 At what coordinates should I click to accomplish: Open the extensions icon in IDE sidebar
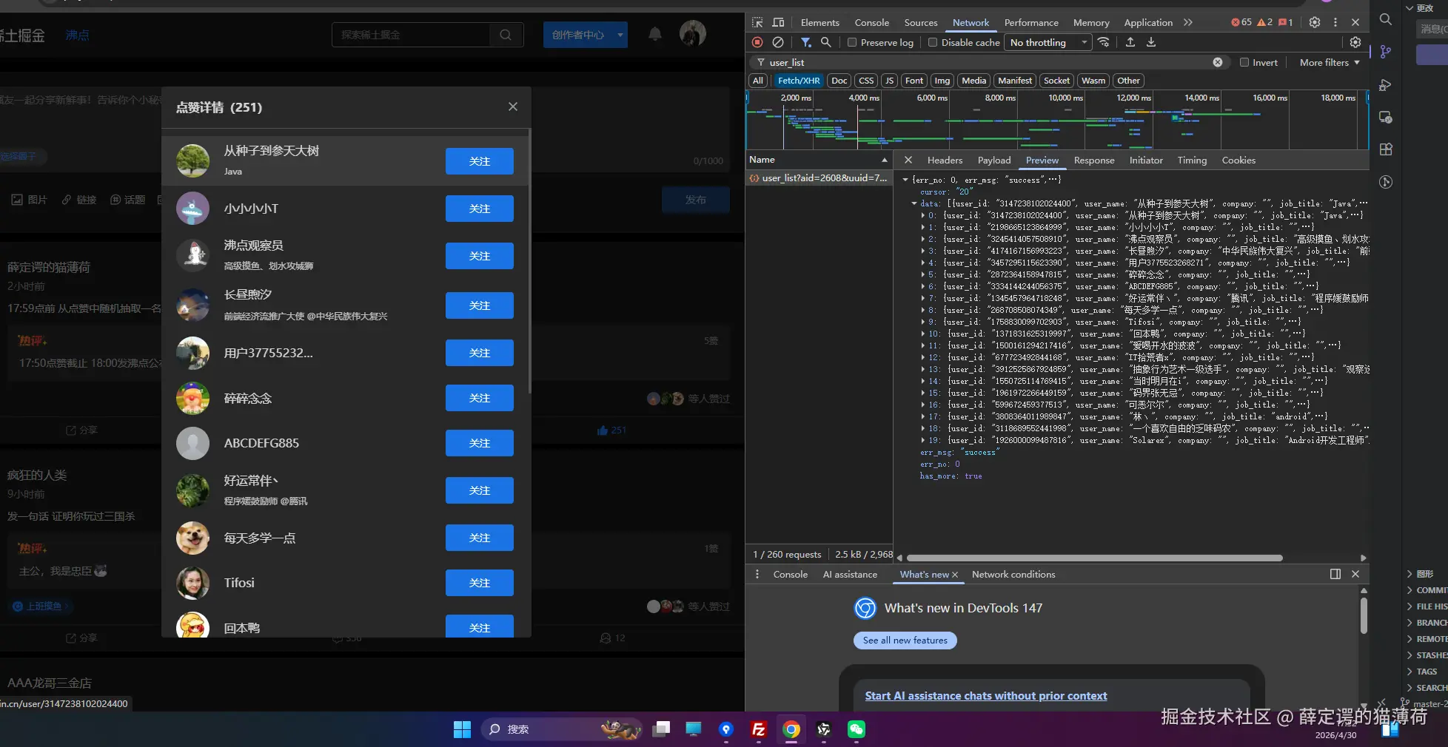pyautogui.click(x=1386, y=149)
